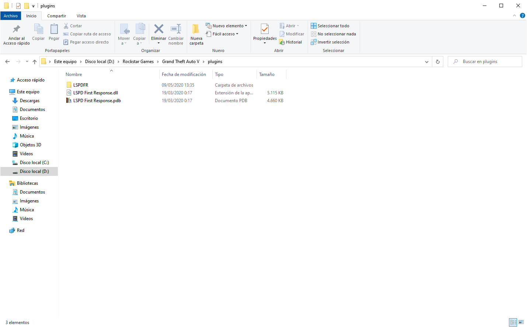527x327 pixels.
Task: Go up one folder level
Action: point(35,62)
